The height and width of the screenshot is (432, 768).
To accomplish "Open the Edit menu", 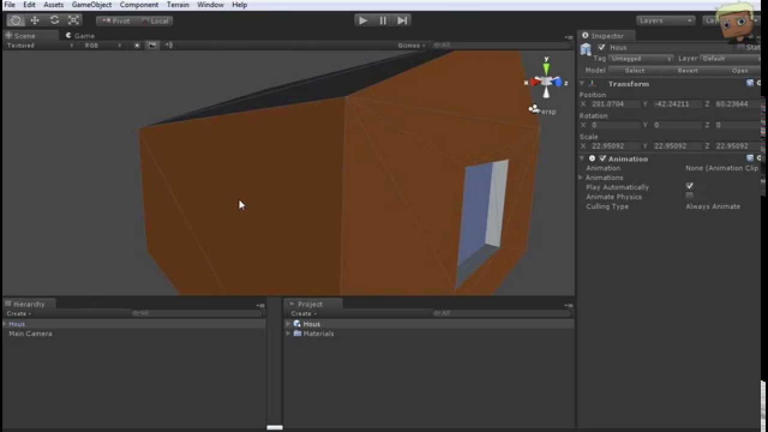I will 29,5.
